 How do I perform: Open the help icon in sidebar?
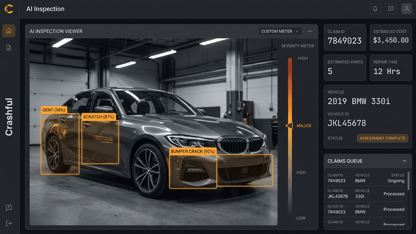[x=9, y=207]
